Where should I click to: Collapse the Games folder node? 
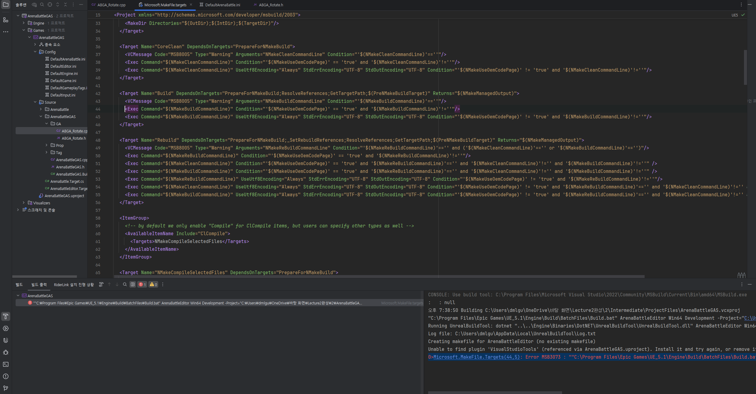coord(24,30)
